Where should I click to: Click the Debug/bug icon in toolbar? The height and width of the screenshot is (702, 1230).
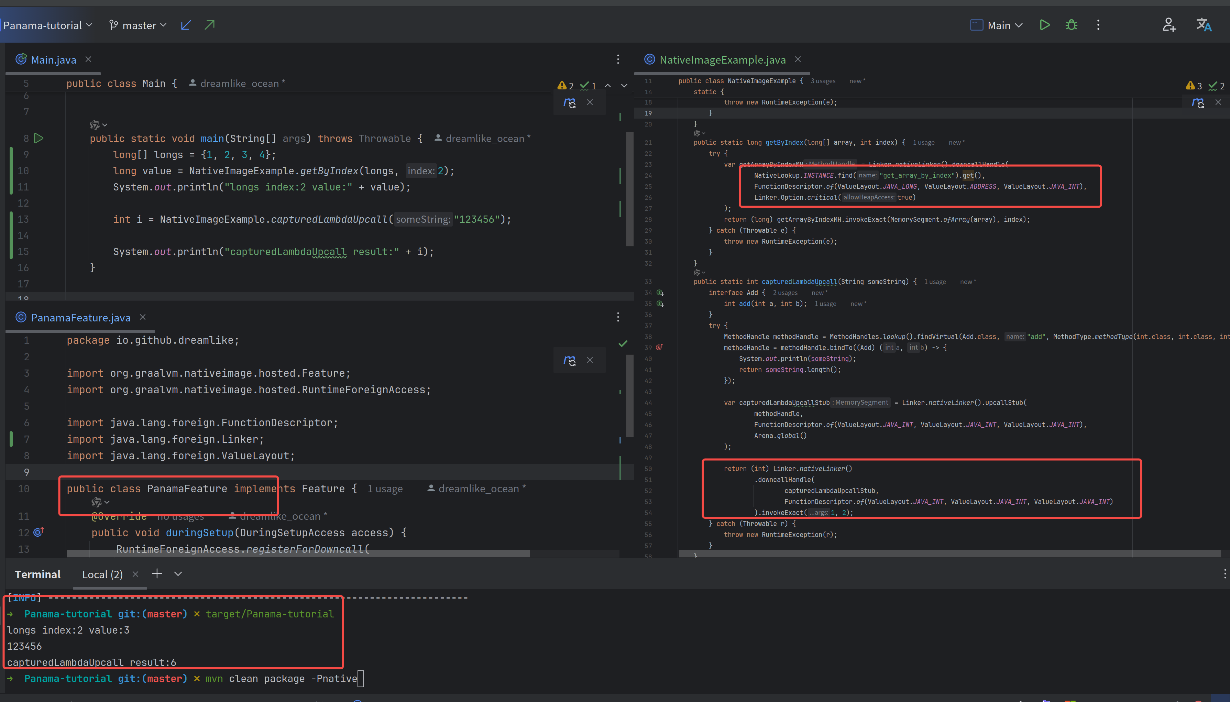point(1071,24)
